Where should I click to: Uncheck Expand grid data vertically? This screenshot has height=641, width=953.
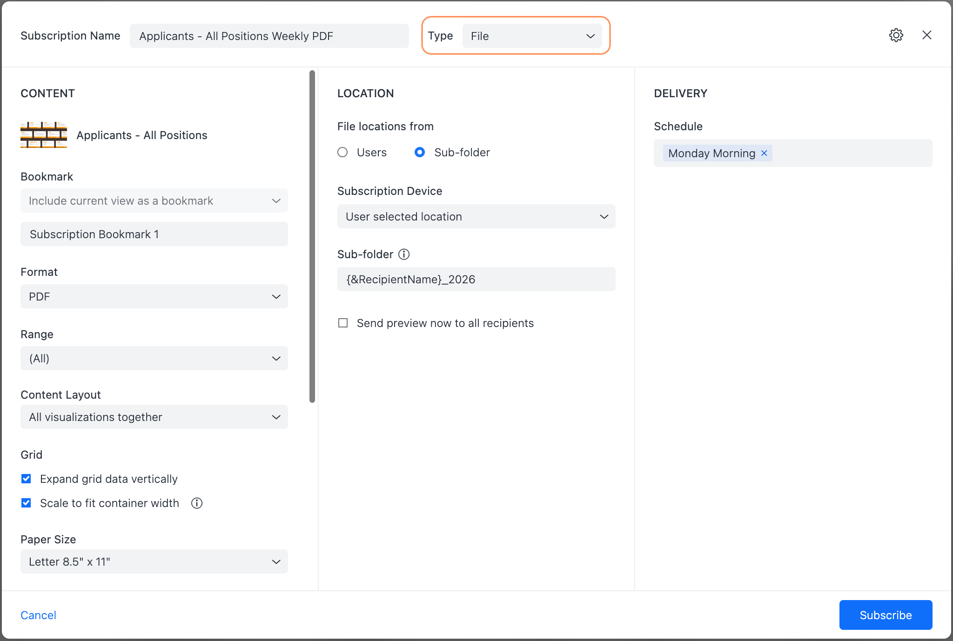[26, 478]
